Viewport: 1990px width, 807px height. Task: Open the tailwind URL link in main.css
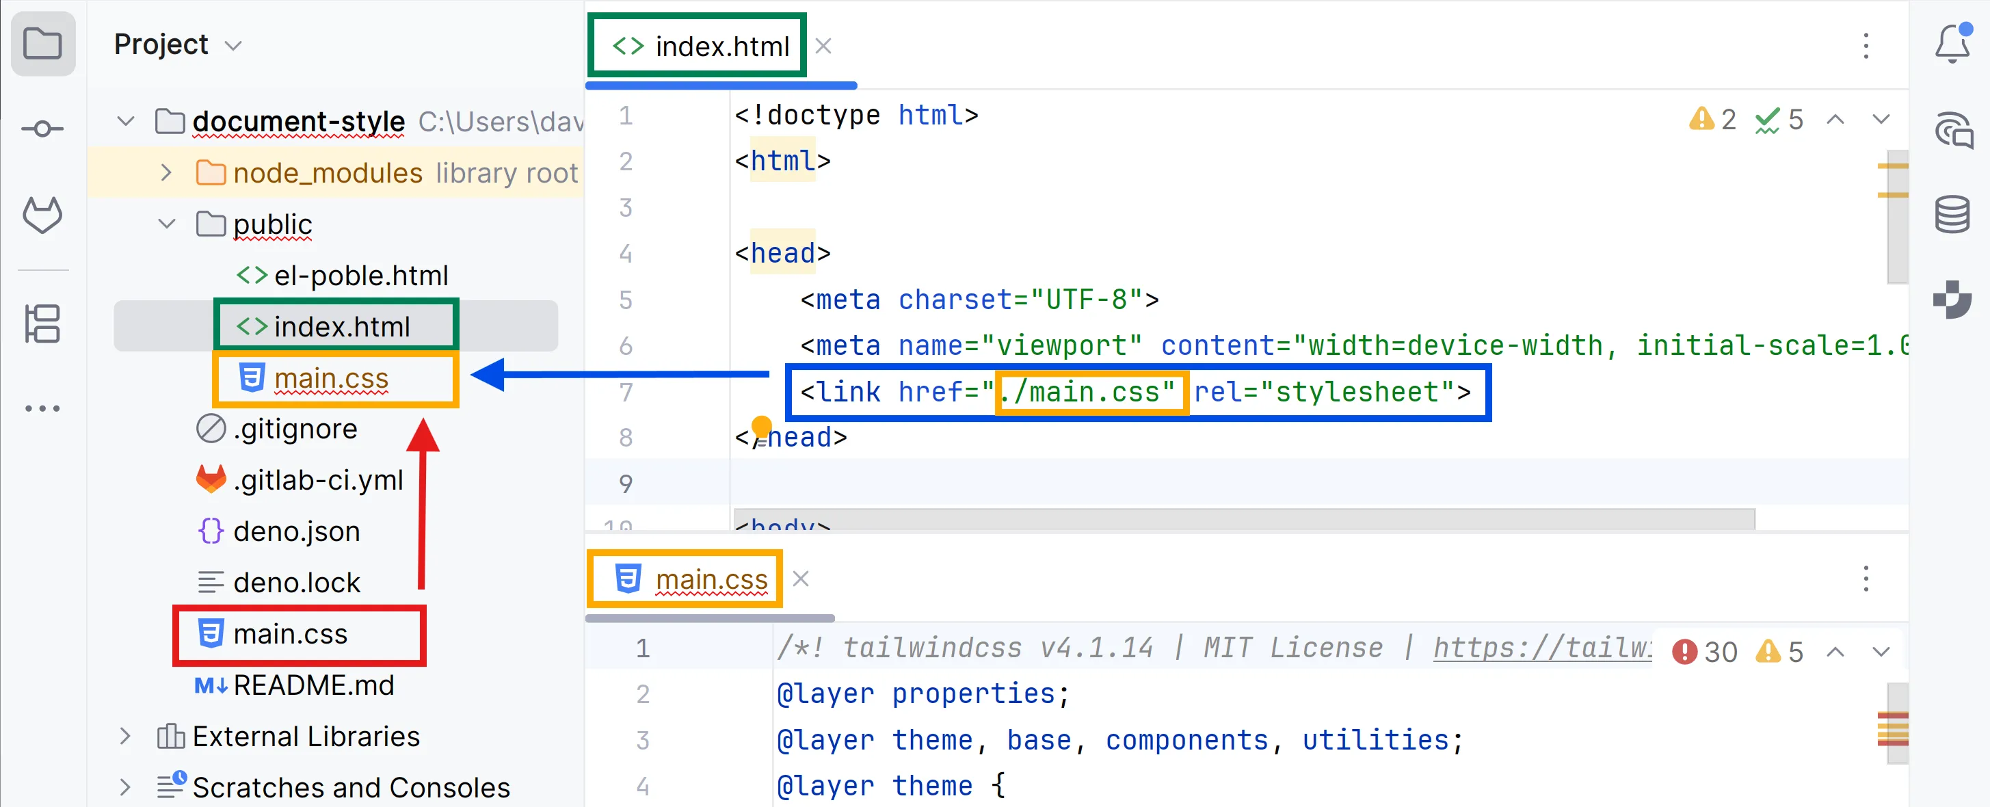(1541, 647)
